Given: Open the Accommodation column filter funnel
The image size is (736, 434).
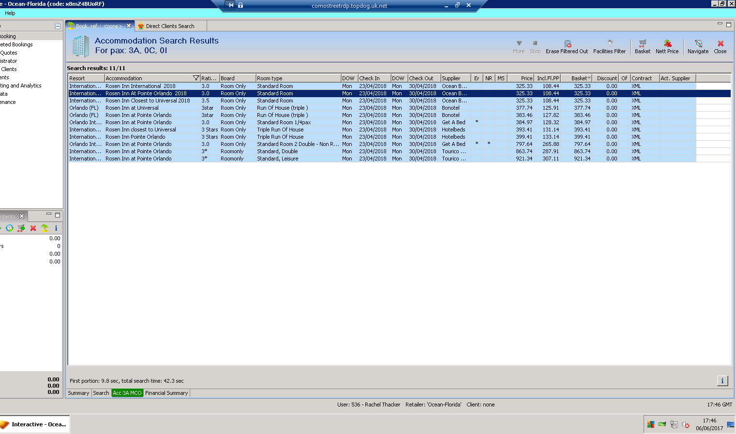Looking at the screenshot, I should (x=196, y=78).
